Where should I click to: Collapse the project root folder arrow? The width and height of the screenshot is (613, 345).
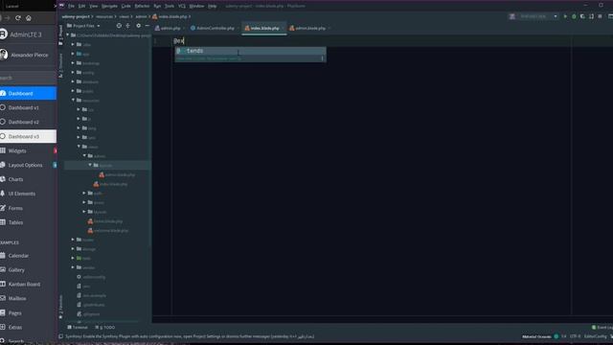[x=68, y=35]
